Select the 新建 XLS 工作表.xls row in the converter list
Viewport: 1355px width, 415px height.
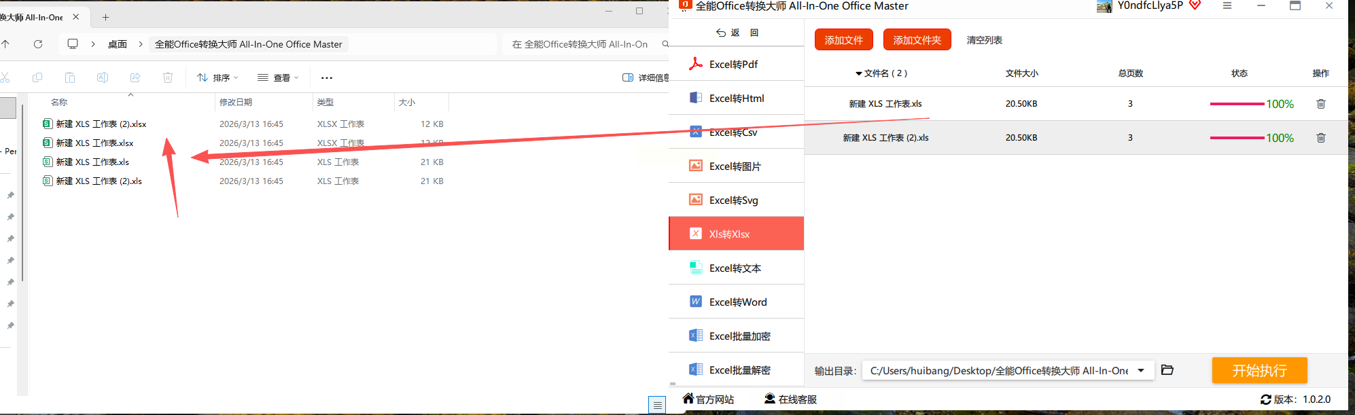[x=1076, y=104]
